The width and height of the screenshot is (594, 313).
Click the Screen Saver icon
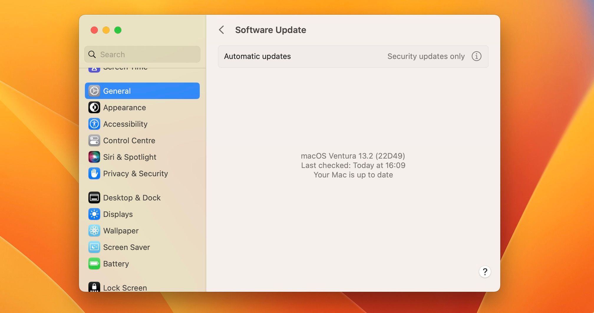point(94,247)
